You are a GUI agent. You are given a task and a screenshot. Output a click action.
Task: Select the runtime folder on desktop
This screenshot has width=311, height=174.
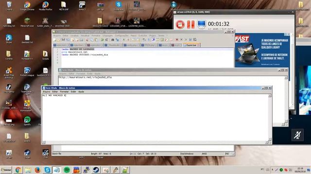click(9, 55)
